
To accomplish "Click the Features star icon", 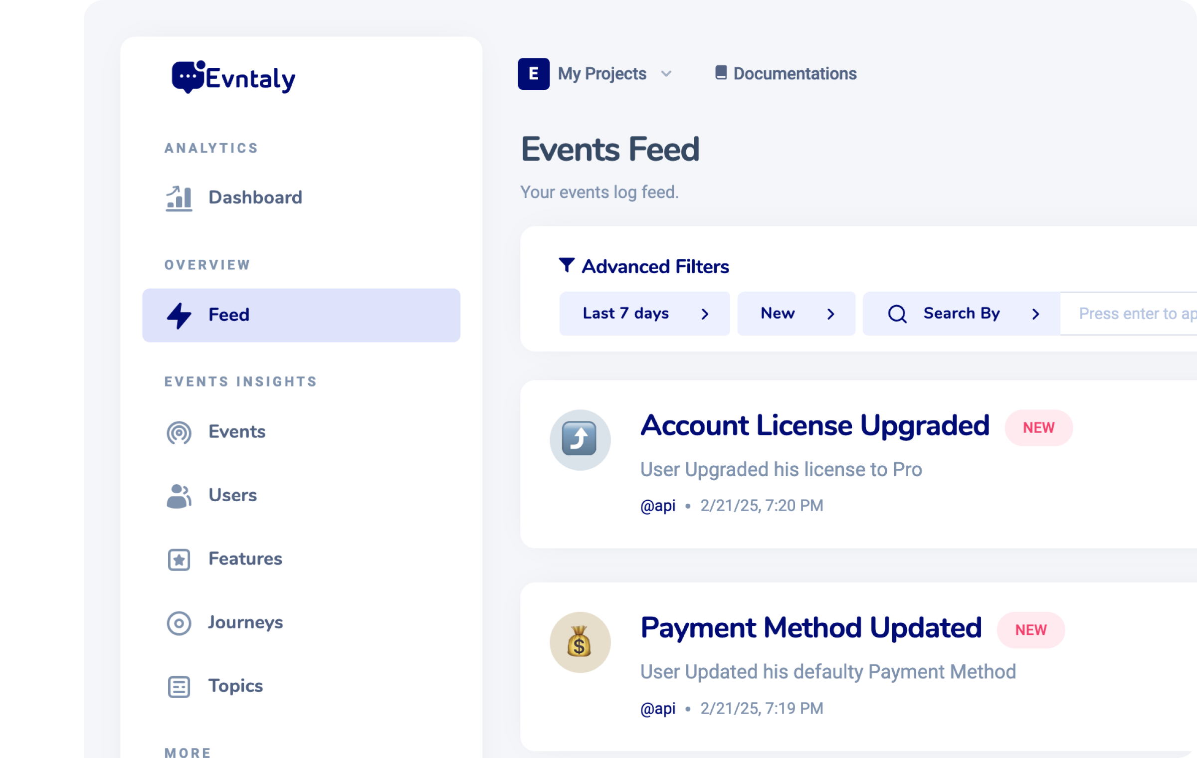I will (179, 560).
